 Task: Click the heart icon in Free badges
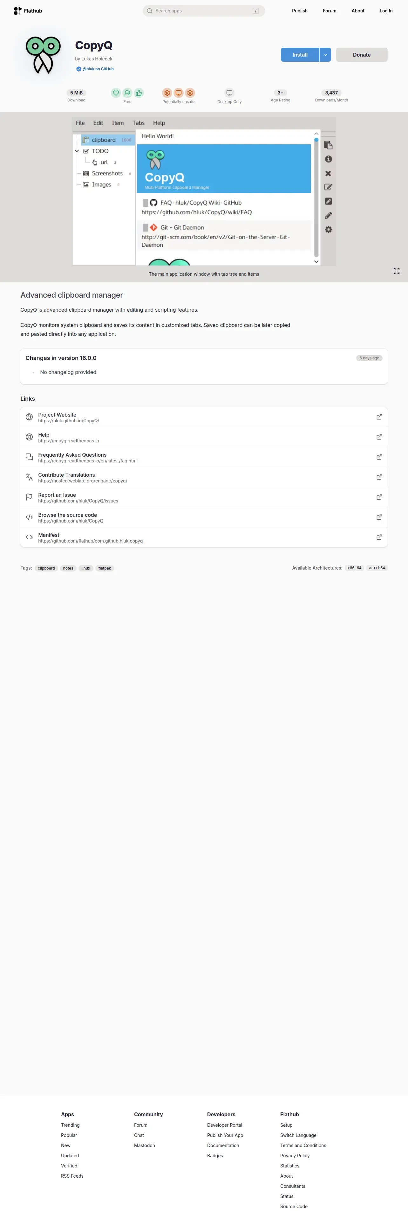pos(116,93)
